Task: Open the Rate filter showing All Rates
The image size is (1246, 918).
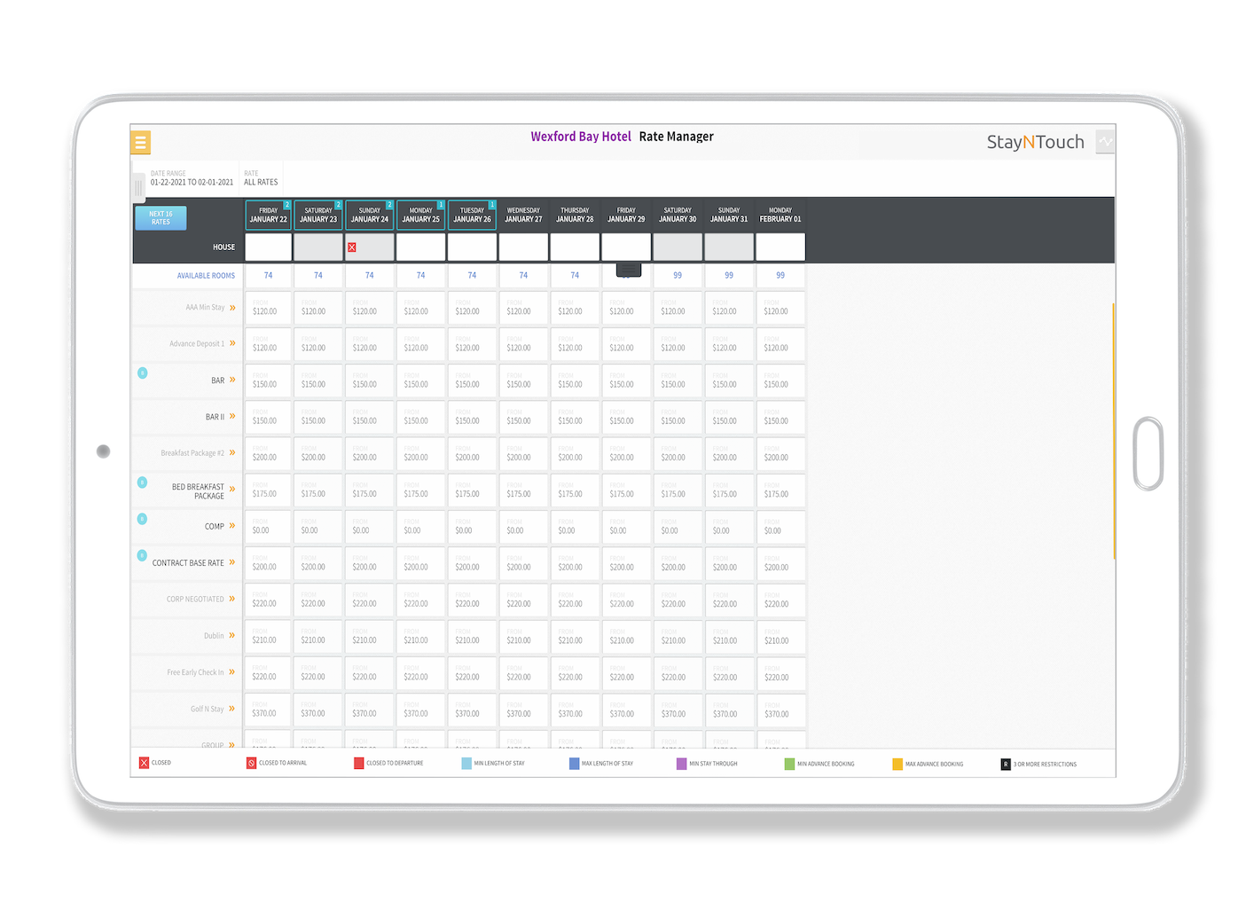Action: coord(261,178)
